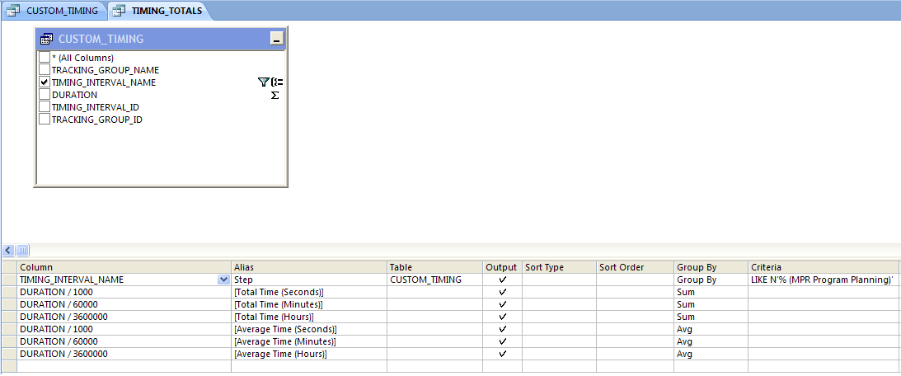Viewport: 901px width, 376px height.
Task: Click the Sum cell for Total Time (Seconds)
Action: [x=711, y=292]
